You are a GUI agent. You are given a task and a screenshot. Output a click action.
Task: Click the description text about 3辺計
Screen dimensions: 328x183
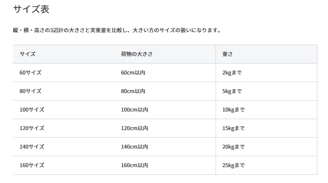pyautogui.click(x=117, y=30)
